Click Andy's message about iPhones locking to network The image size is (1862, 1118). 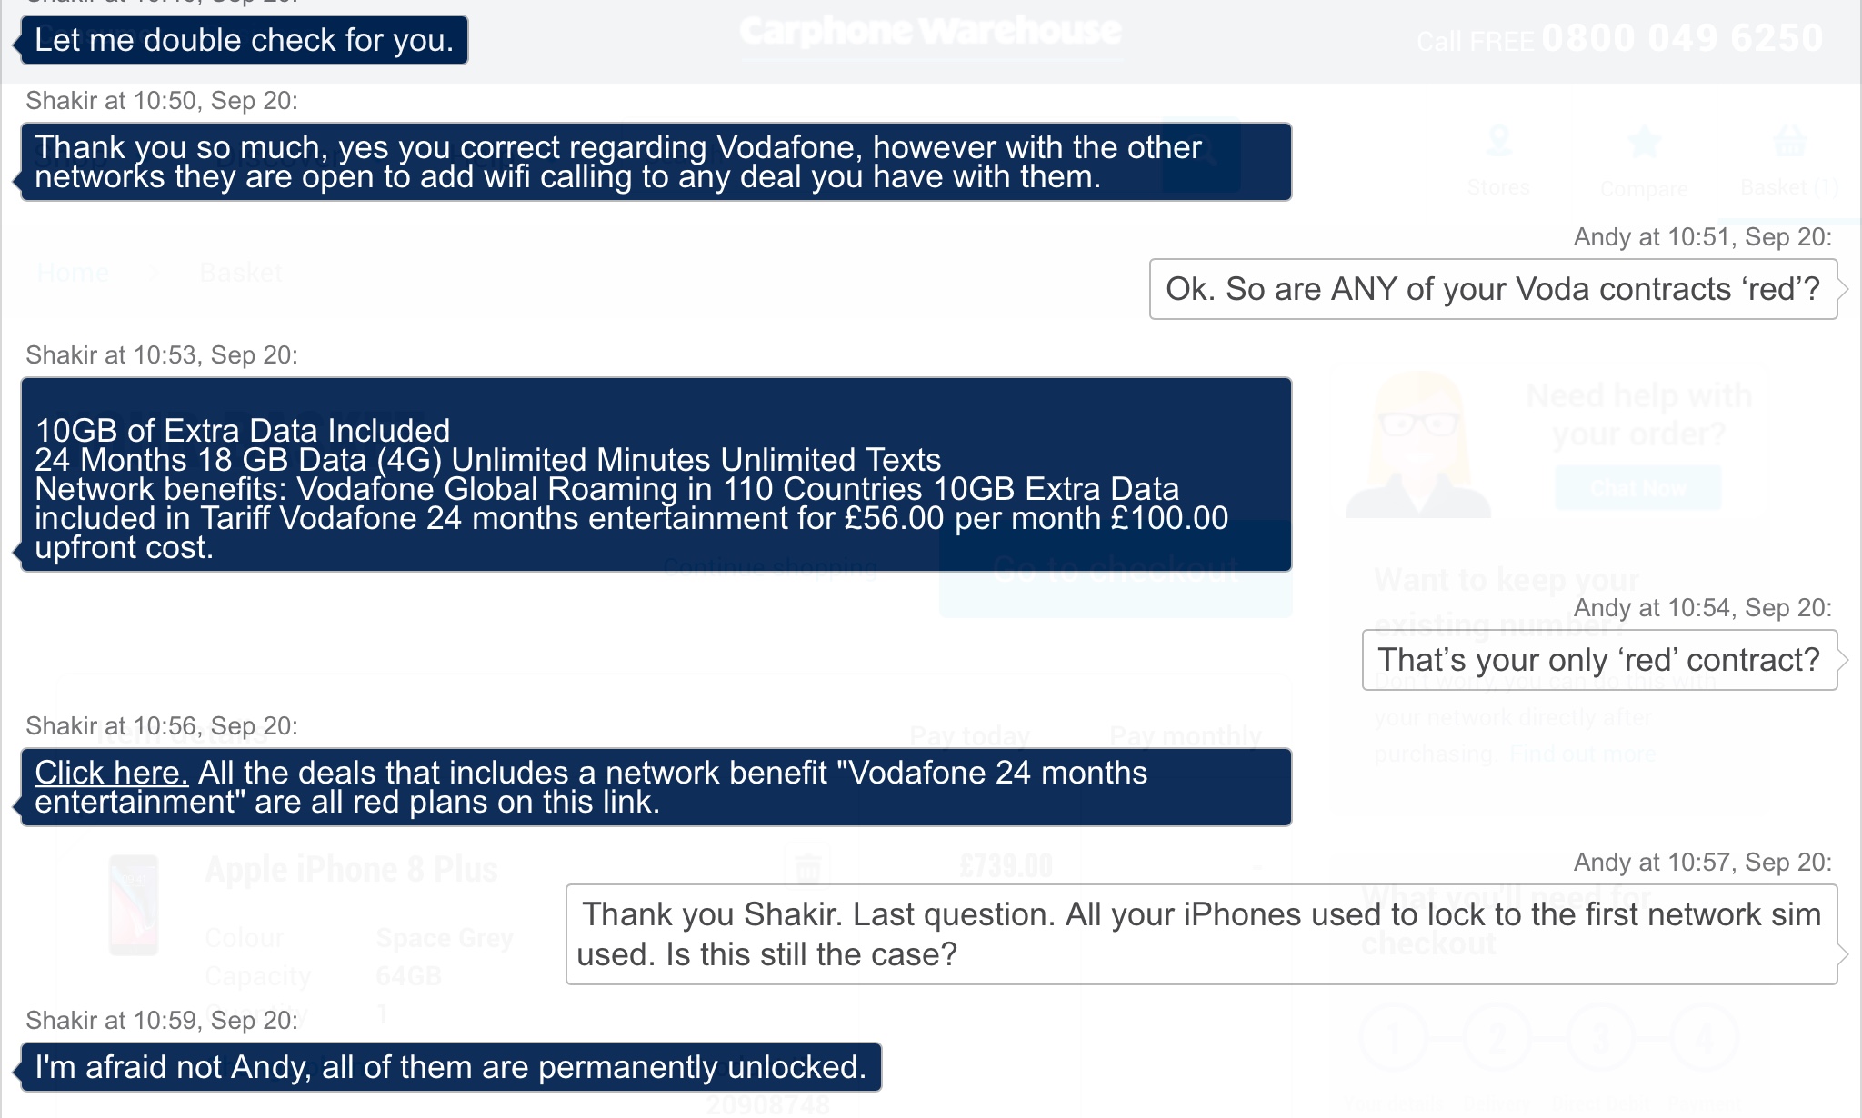tap(1201, 934)
